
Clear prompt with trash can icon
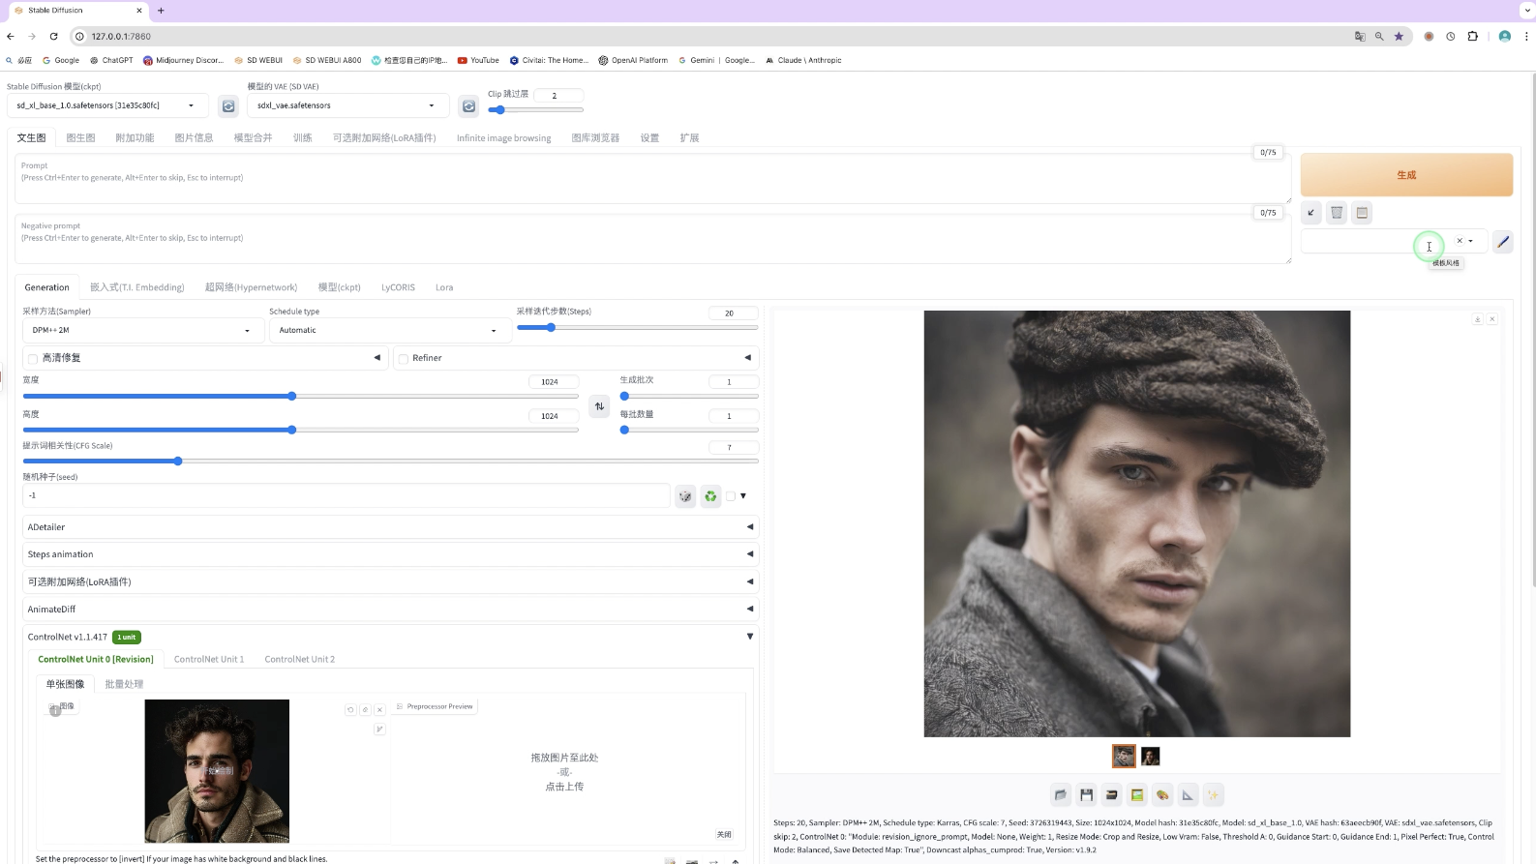point(1337,213)
